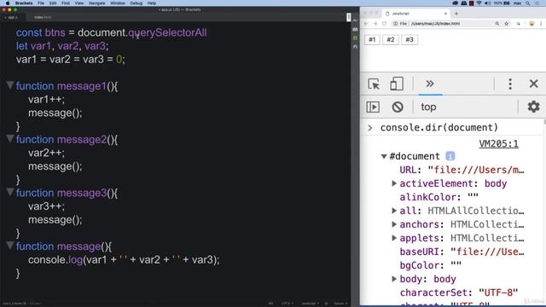This screenshot has width=546, height=307.
Task: Expand the body: body property
Action: [x=394, y=279]
